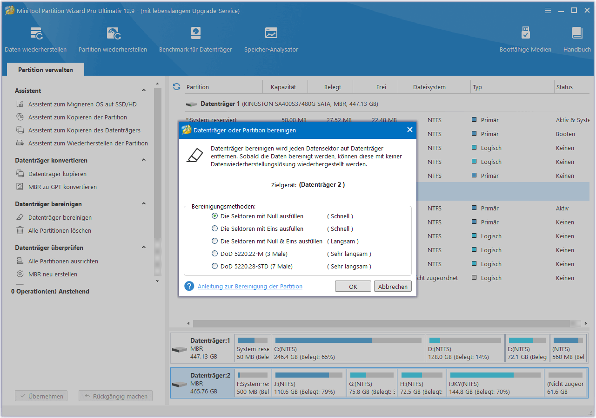Select F:System-res 500 MB block
Screen dimensions: 596x418
pos(253,383)
